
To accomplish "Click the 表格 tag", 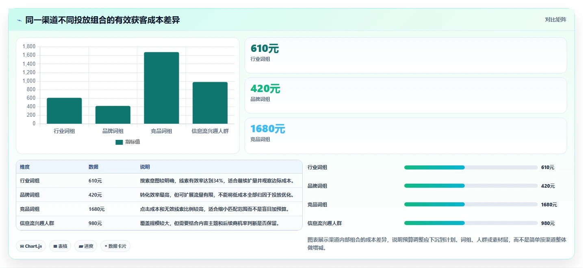I will [60, 246].
